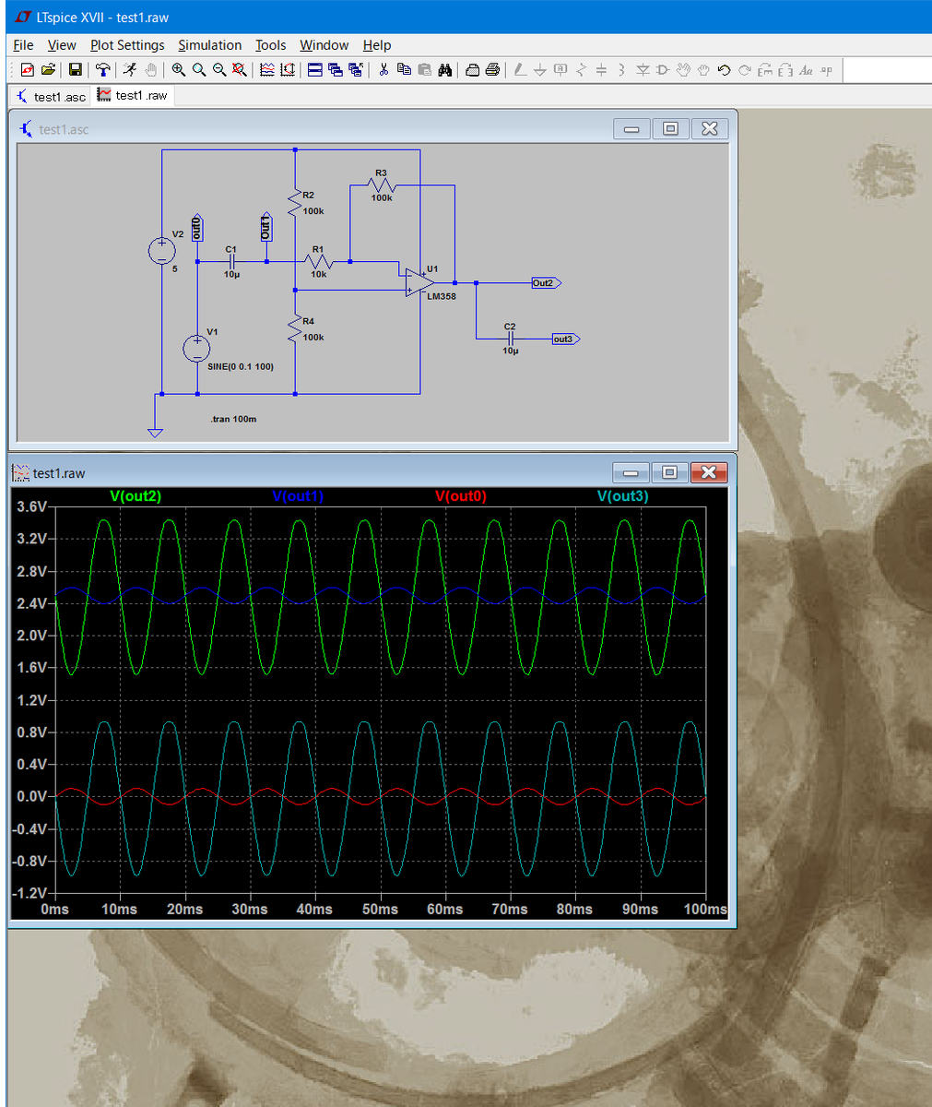Switch to the test1.raw tab
The width and height of the screenshot is (932, 1107).
tap(133, 95)
